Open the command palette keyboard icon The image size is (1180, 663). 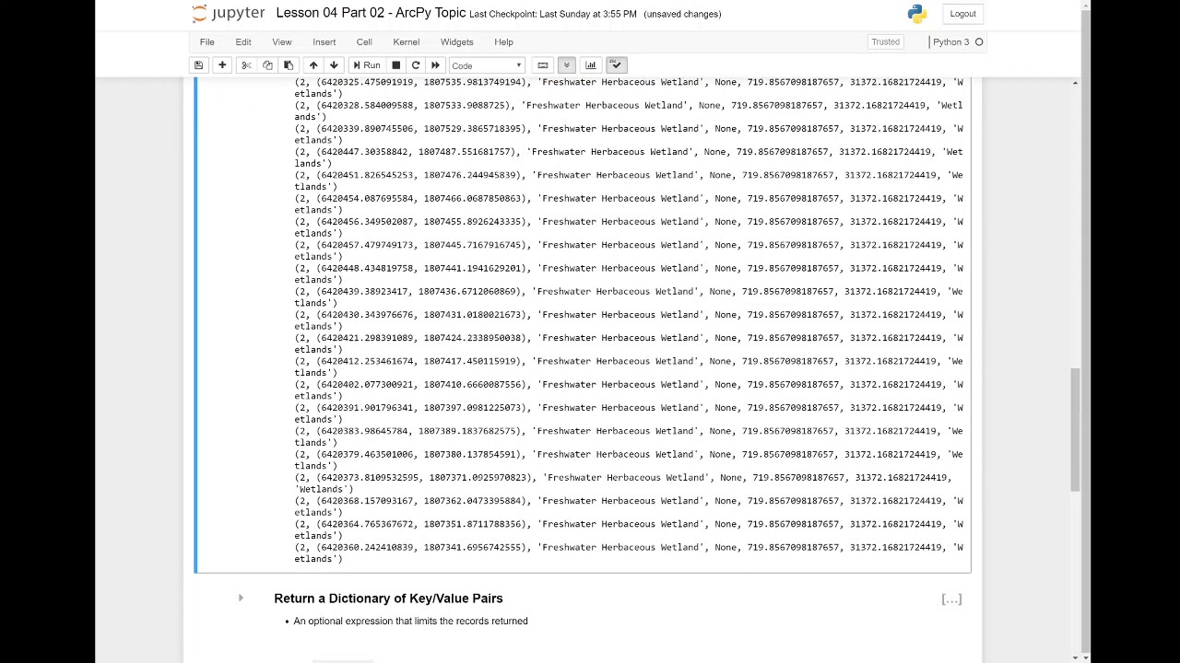(543, 65)
